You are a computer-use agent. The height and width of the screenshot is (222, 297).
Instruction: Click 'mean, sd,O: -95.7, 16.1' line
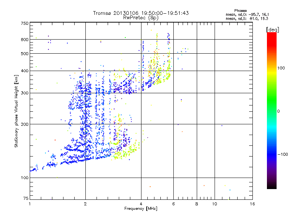point(247,14)
